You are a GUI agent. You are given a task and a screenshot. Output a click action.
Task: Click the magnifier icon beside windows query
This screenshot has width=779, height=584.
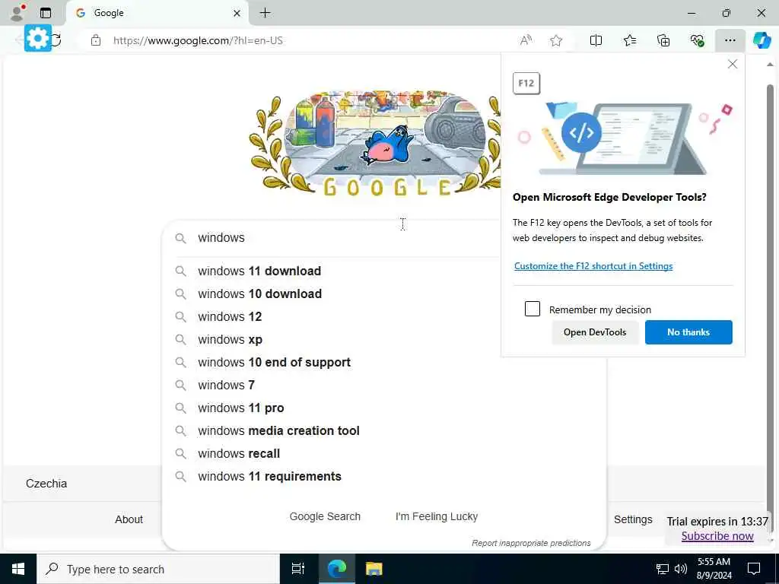(181, 238)
